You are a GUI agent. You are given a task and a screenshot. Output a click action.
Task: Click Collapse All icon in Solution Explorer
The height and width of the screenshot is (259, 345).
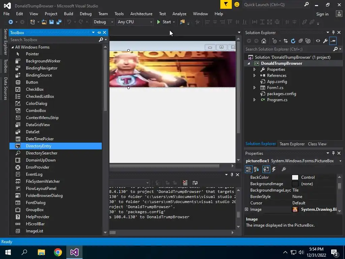[x=301, y=41]
